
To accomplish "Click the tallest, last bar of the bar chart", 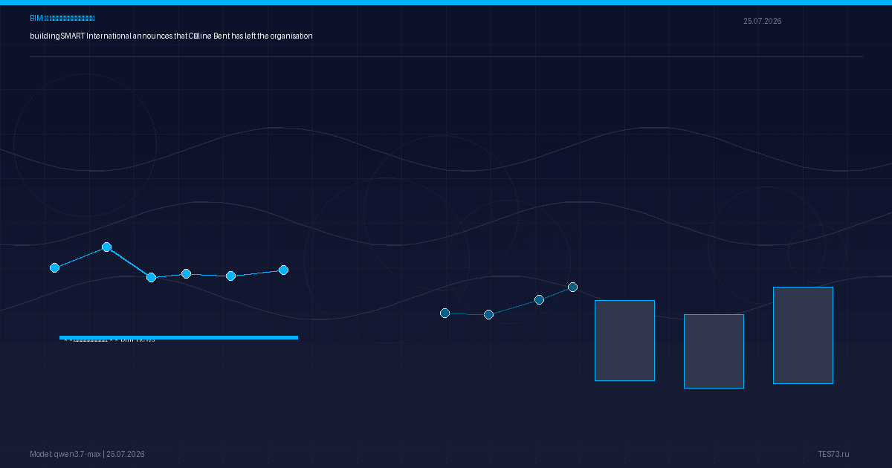I will pos(803,335).
